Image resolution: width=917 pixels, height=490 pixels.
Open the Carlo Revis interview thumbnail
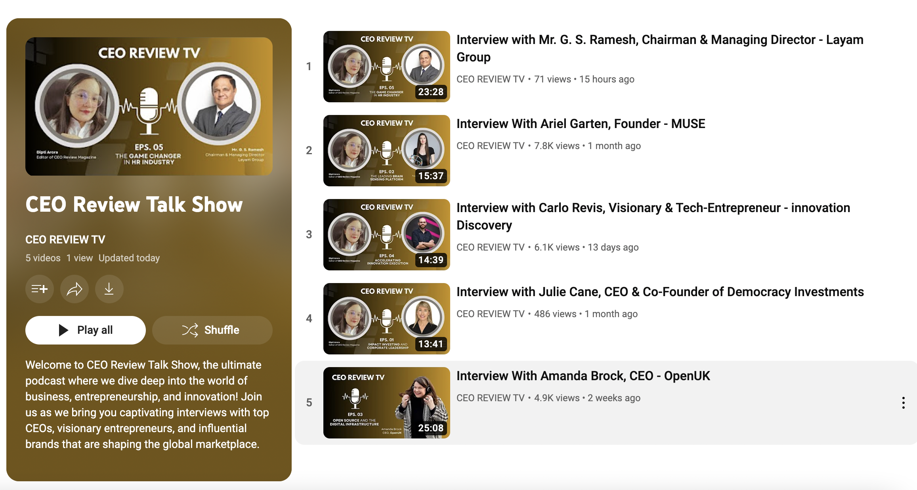click(387, 235)
